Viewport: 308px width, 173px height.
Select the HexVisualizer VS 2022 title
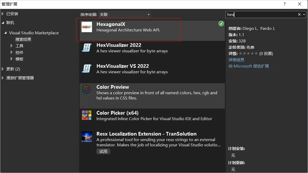123,66
